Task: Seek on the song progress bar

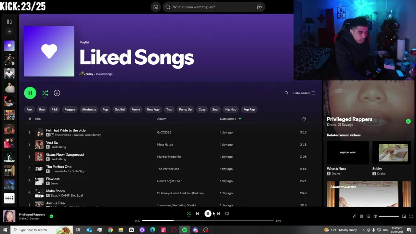Action: pyautogui.click(x=208, y=221)
